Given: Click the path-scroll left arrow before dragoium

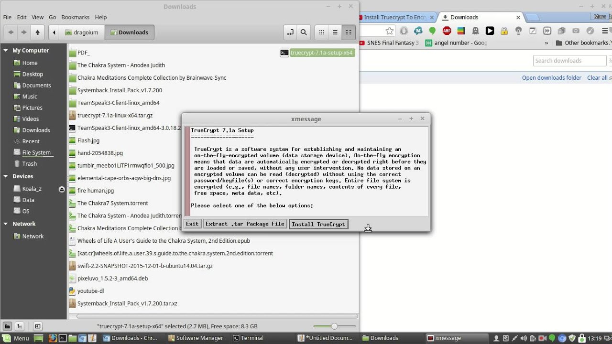Looking at the screenshot, I should click(54, 32).
